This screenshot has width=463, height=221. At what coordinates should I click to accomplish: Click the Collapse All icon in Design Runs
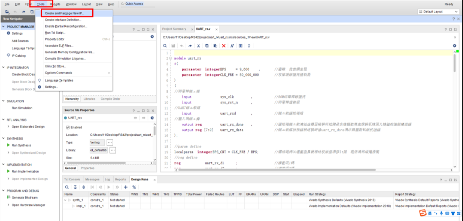click(75, 187)
